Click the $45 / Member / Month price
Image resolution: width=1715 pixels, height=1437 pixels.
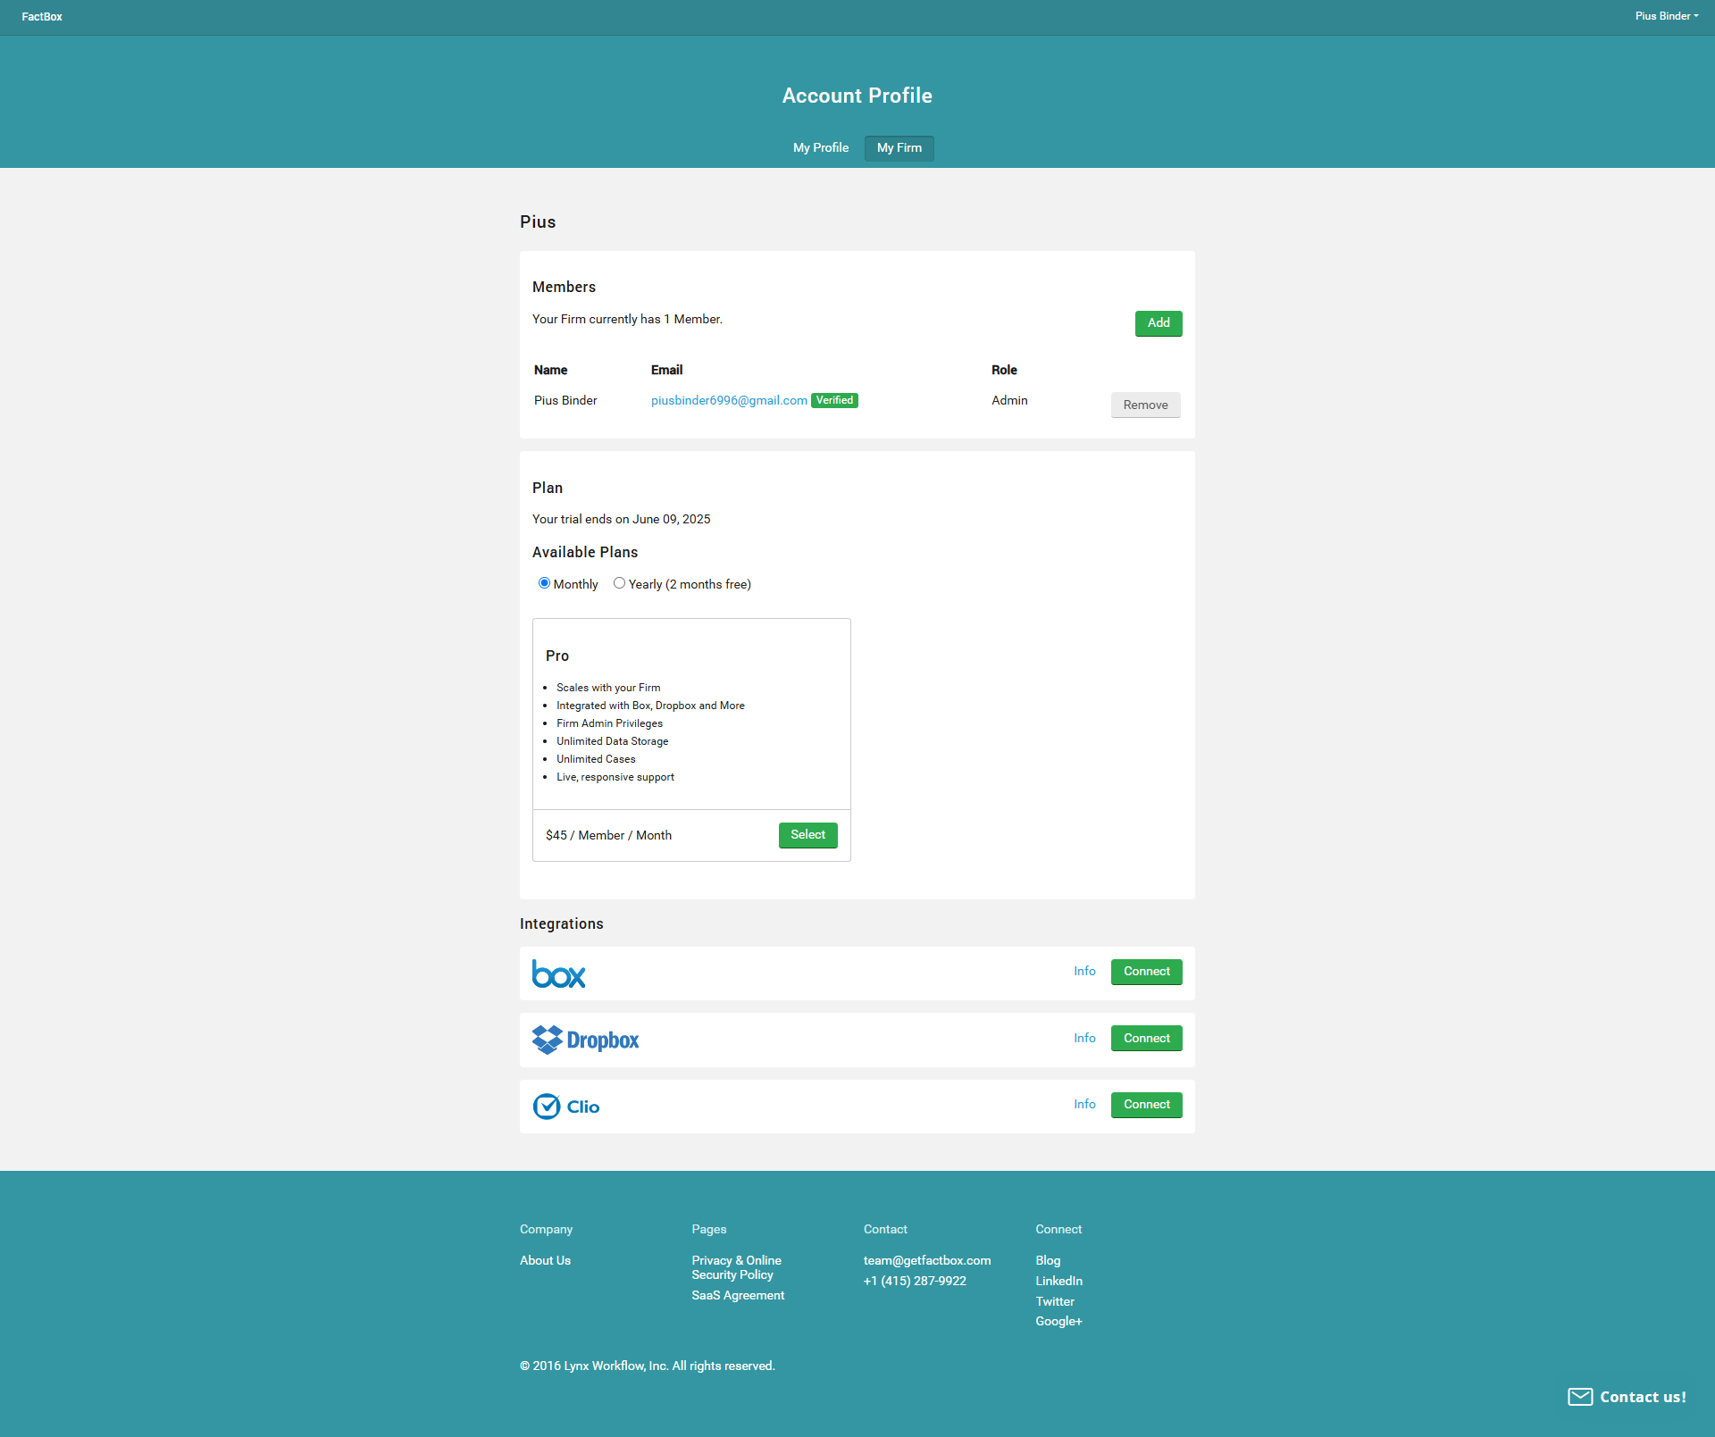pyautogui.click(x=608, y=835)
